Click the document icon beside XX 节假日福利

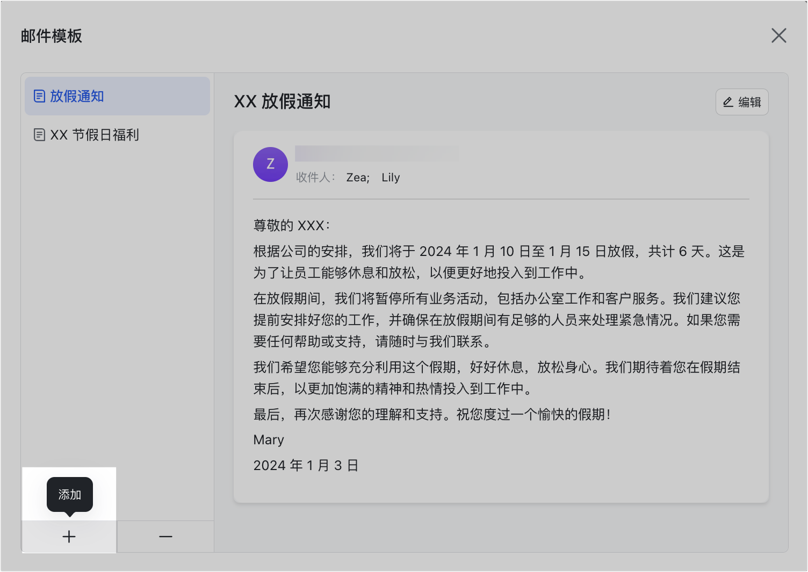pyautogui.click(x=39, y=135)
